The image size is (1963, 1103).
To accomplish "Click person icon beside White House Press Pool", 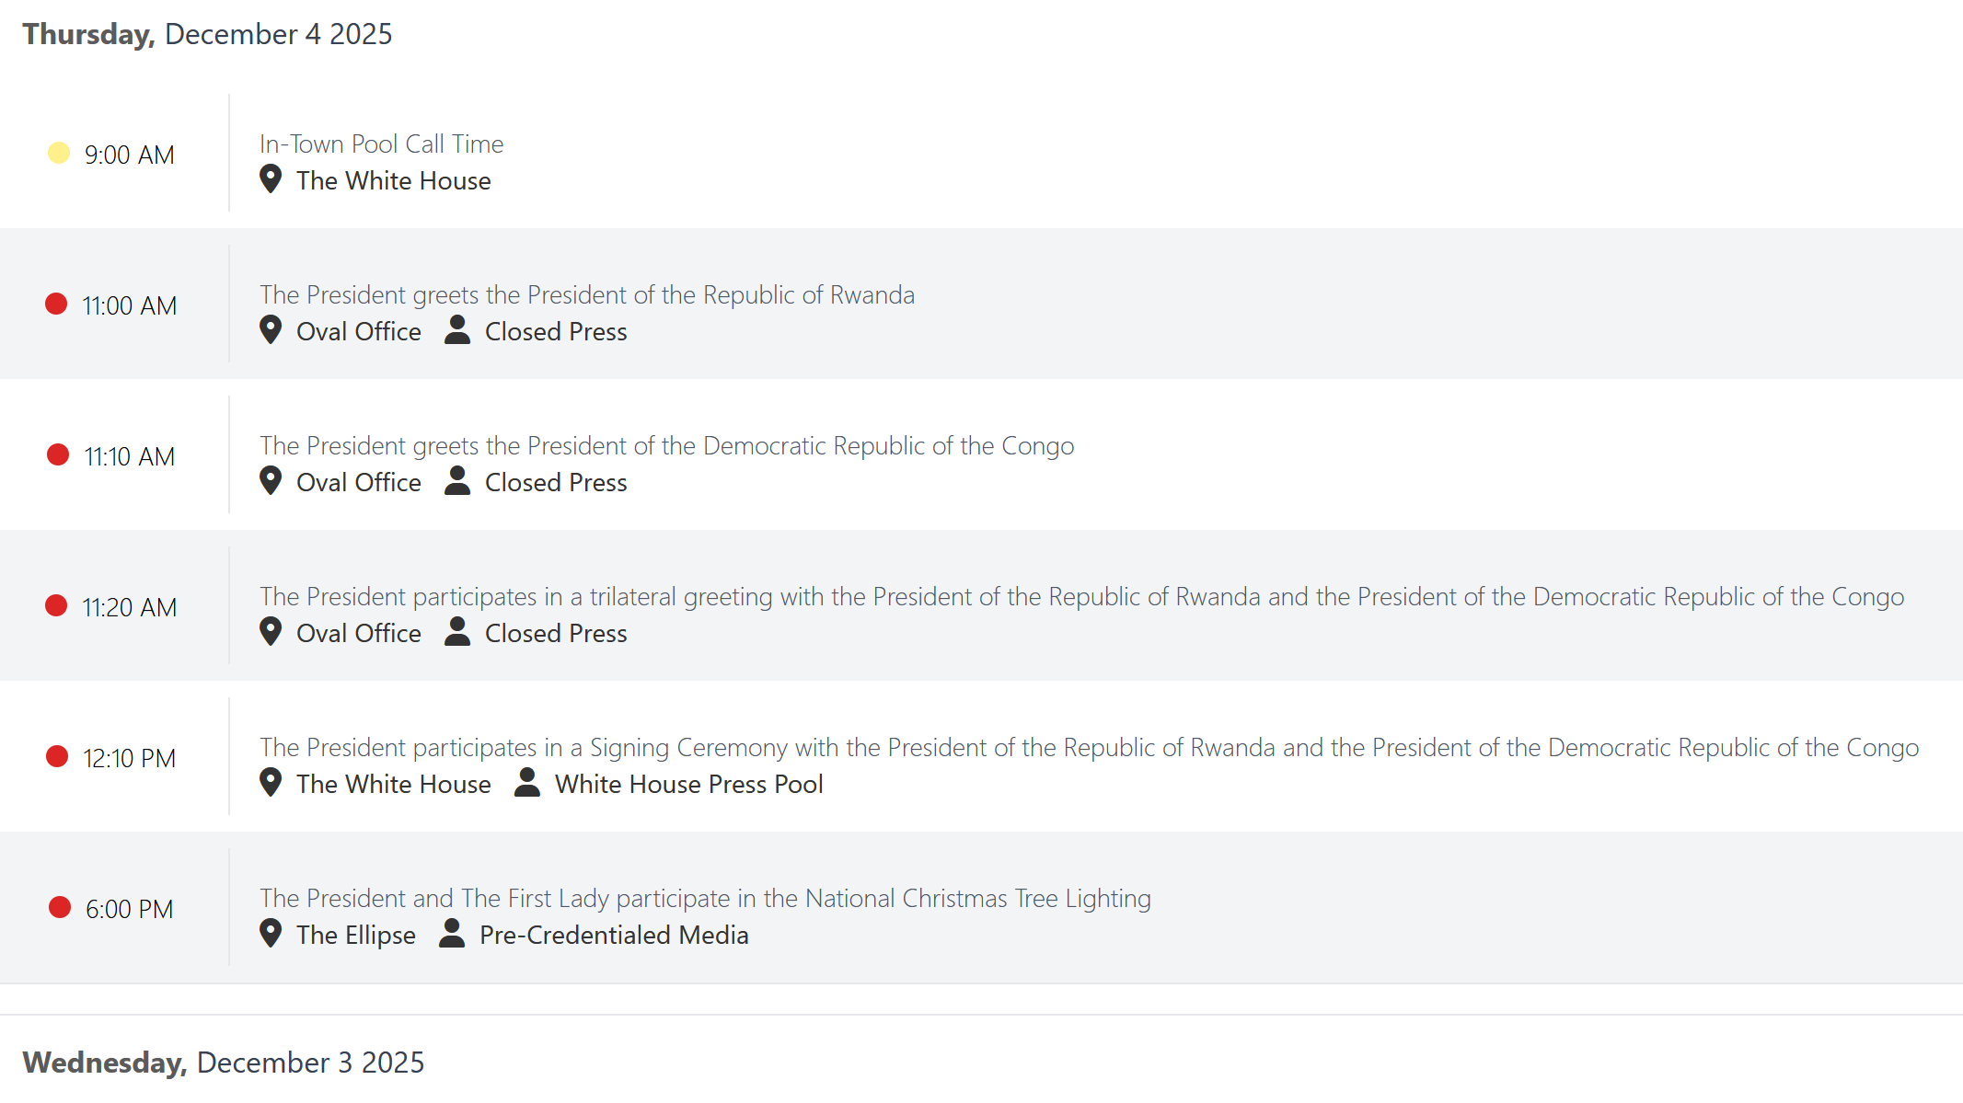I will (x=526, y=782).
